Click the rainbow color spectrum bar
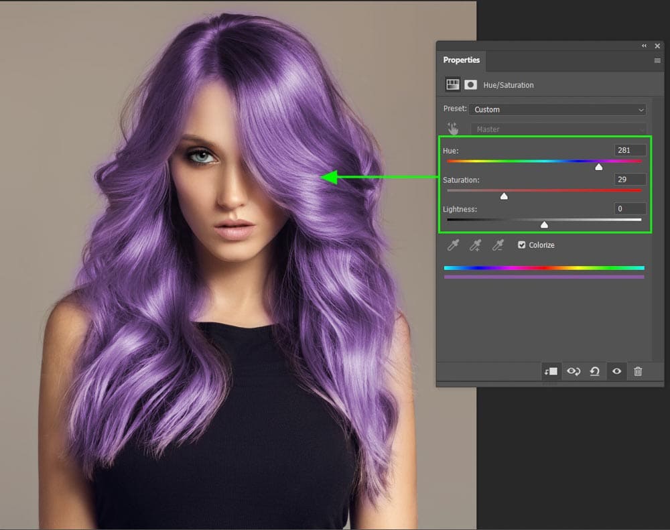670x530 pixels. pyautogui.click(x=544, y=268)
